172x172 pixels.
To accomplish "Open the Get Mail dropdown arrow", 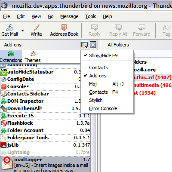I will click(22, 31).
